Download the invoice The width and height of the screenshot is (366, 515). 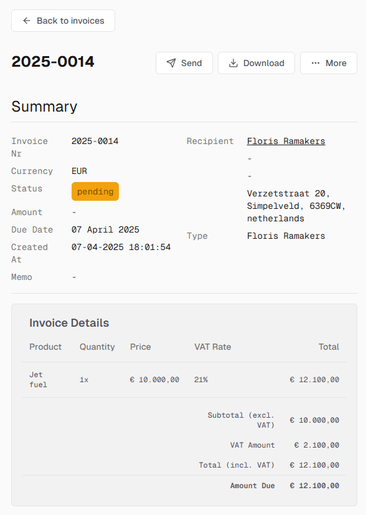(256, 63)
